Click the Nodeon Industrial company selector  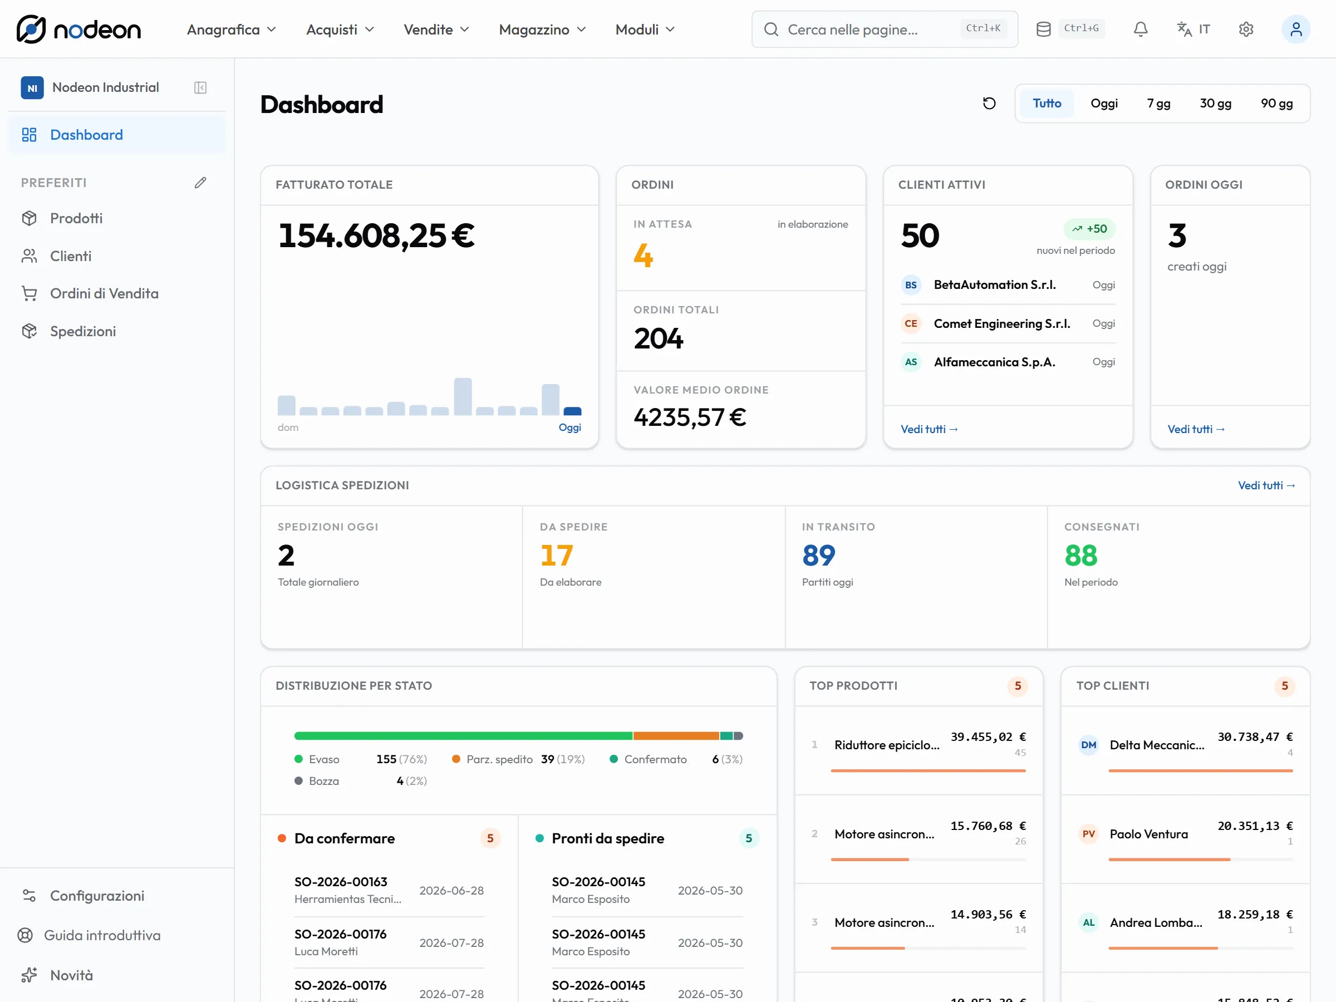tap(91, 87)
